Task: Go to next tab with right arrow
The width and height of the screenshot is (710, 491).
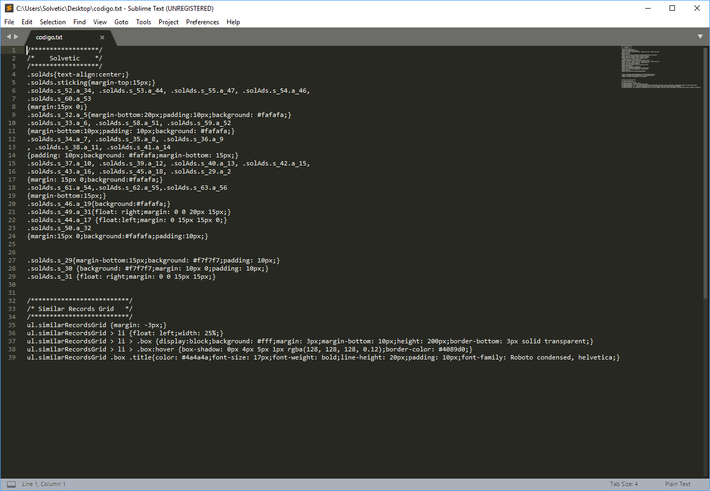Action: pyautogui.click(x=16, y=37)
